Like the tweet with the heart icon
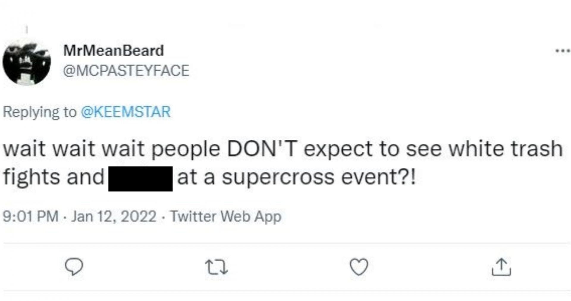 (x=359, y=266)
